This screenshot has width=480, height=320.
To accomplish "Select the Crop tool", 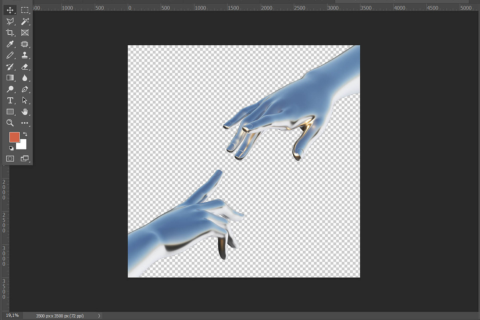I will click(10, 33).
